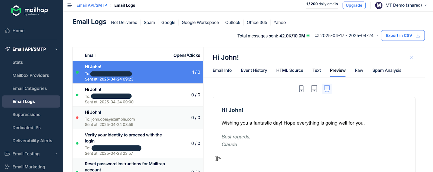Click the Email Marketing sparkle icon
Viewport: 433px width, 172px height.
(7, 167)
